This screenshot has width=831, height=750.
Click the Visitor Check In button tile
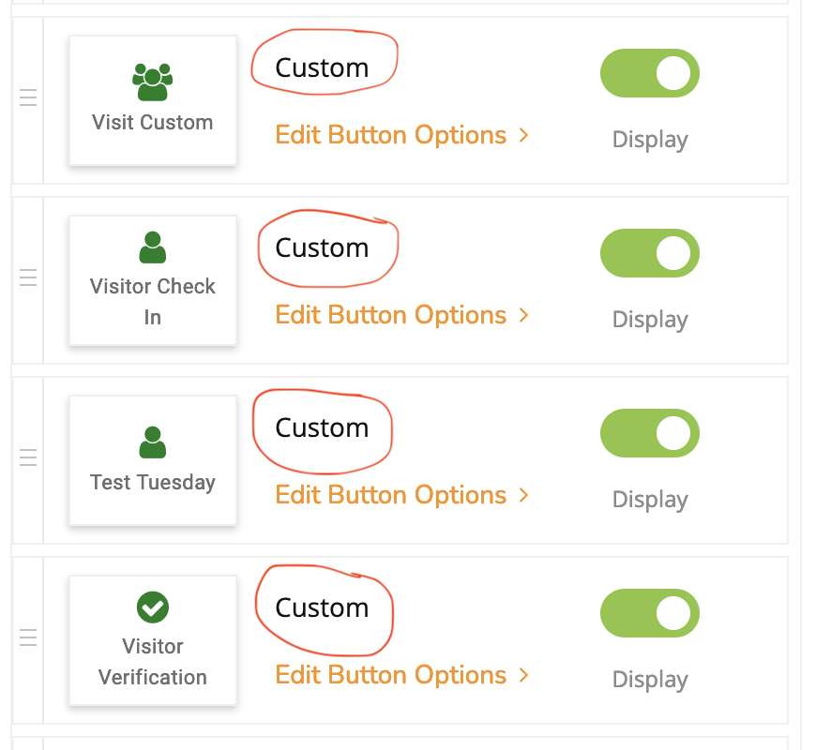152,278
